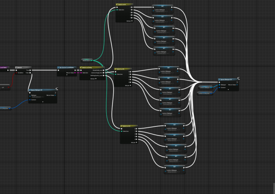Expand the left Spawn Dialogue 2D node arrow
Viewport: 275px width, 194px height.
[42, 102]
